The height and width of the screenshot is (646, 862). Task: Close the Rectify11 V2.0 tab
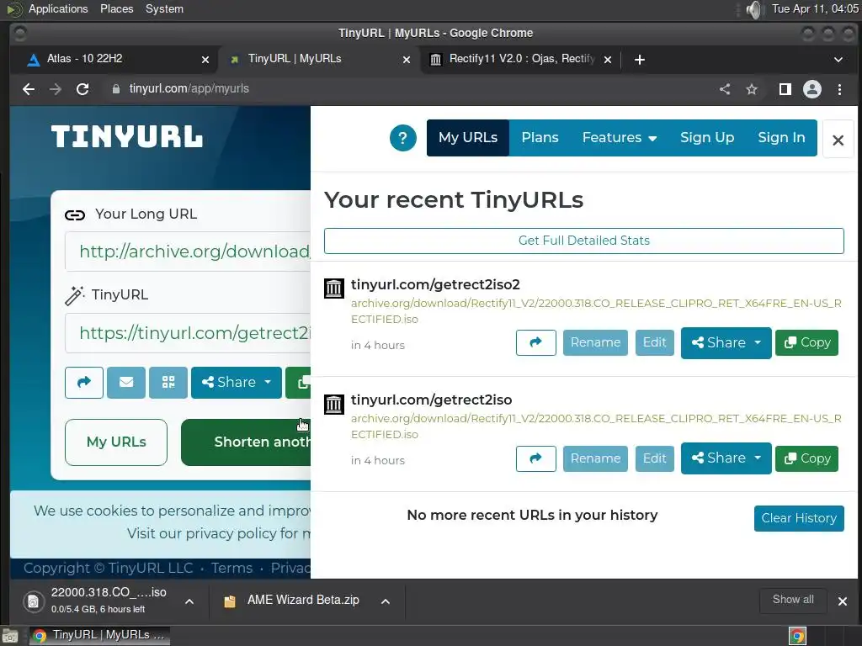point(608,60)
